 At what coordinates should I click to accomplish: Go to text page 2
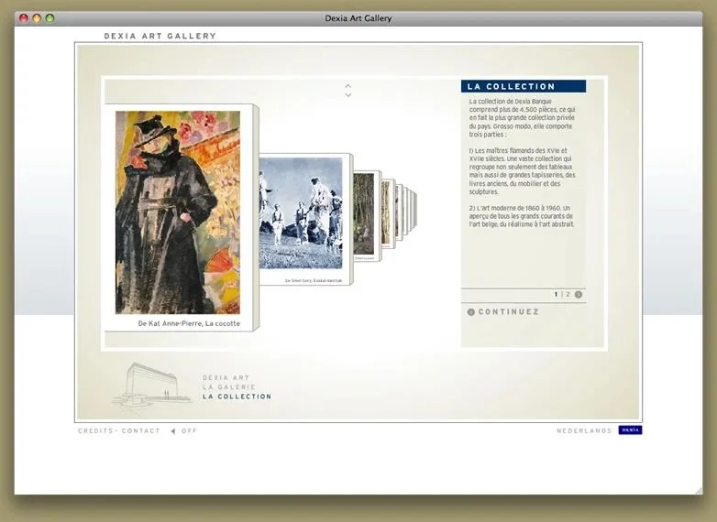[x=568, y=295]
